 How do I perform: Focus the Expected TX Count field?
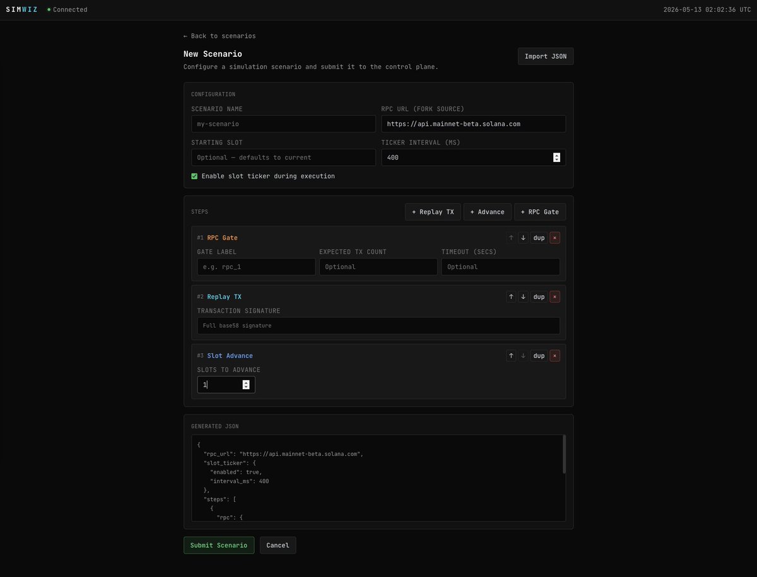[378, 267]
